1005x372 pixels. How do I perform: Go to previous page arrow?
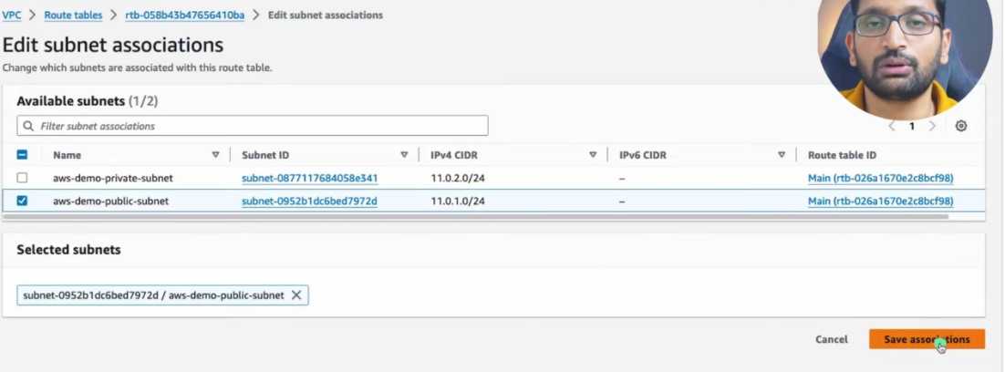tap(892, 126)
